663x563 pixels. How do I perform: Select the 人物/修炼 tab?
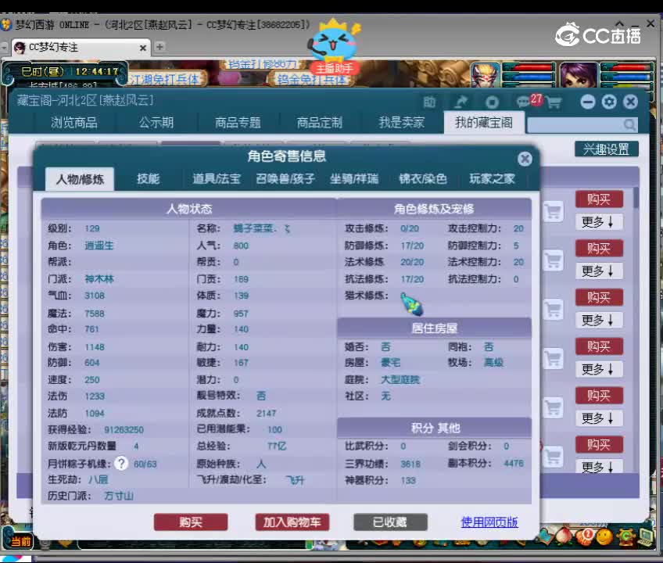click(x=80, y=179)
